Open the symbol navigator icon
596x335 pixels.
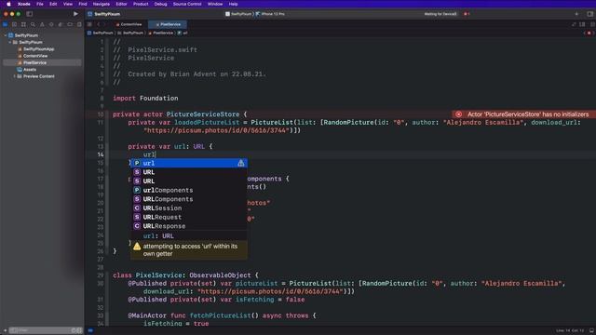pyautogui.click(x=23, y=24)
